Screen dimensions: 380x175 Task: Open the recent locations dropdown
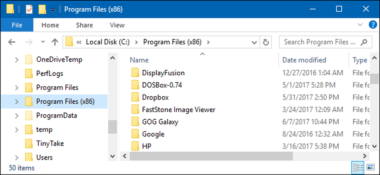43,42
